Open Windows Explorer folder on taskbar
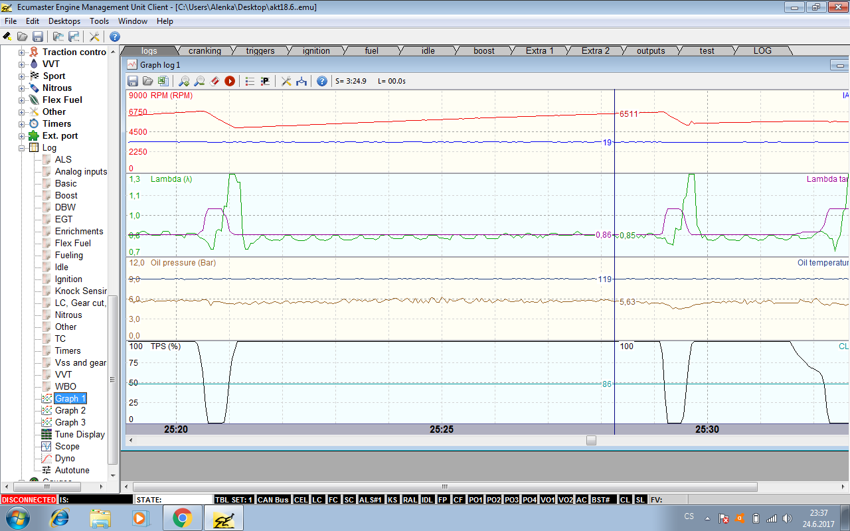850x531 pixels. pyautogui.click(x=100, y=517)
